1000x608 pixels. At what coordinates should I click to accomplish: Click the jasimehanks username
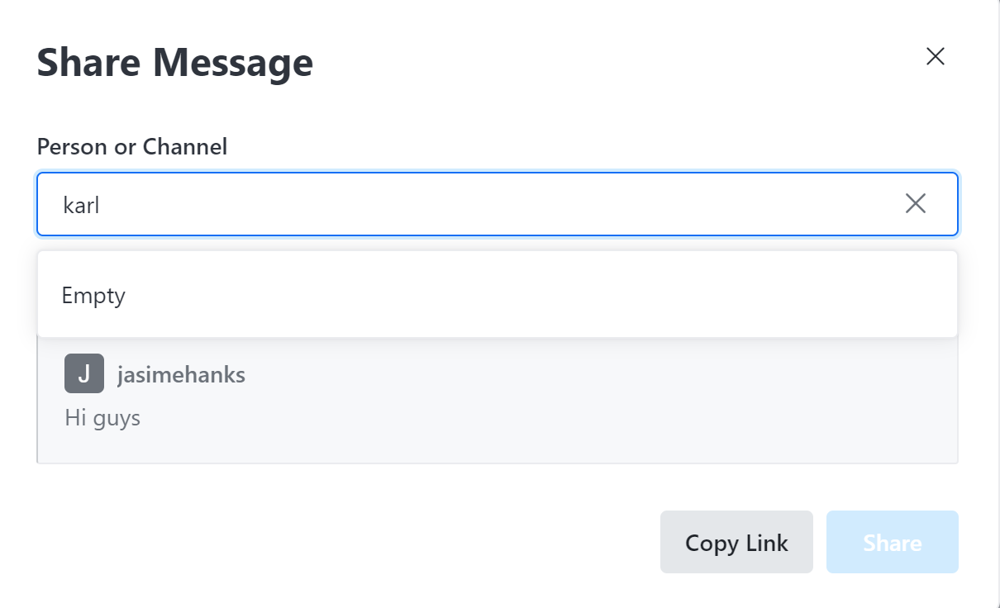coord(181,374)
